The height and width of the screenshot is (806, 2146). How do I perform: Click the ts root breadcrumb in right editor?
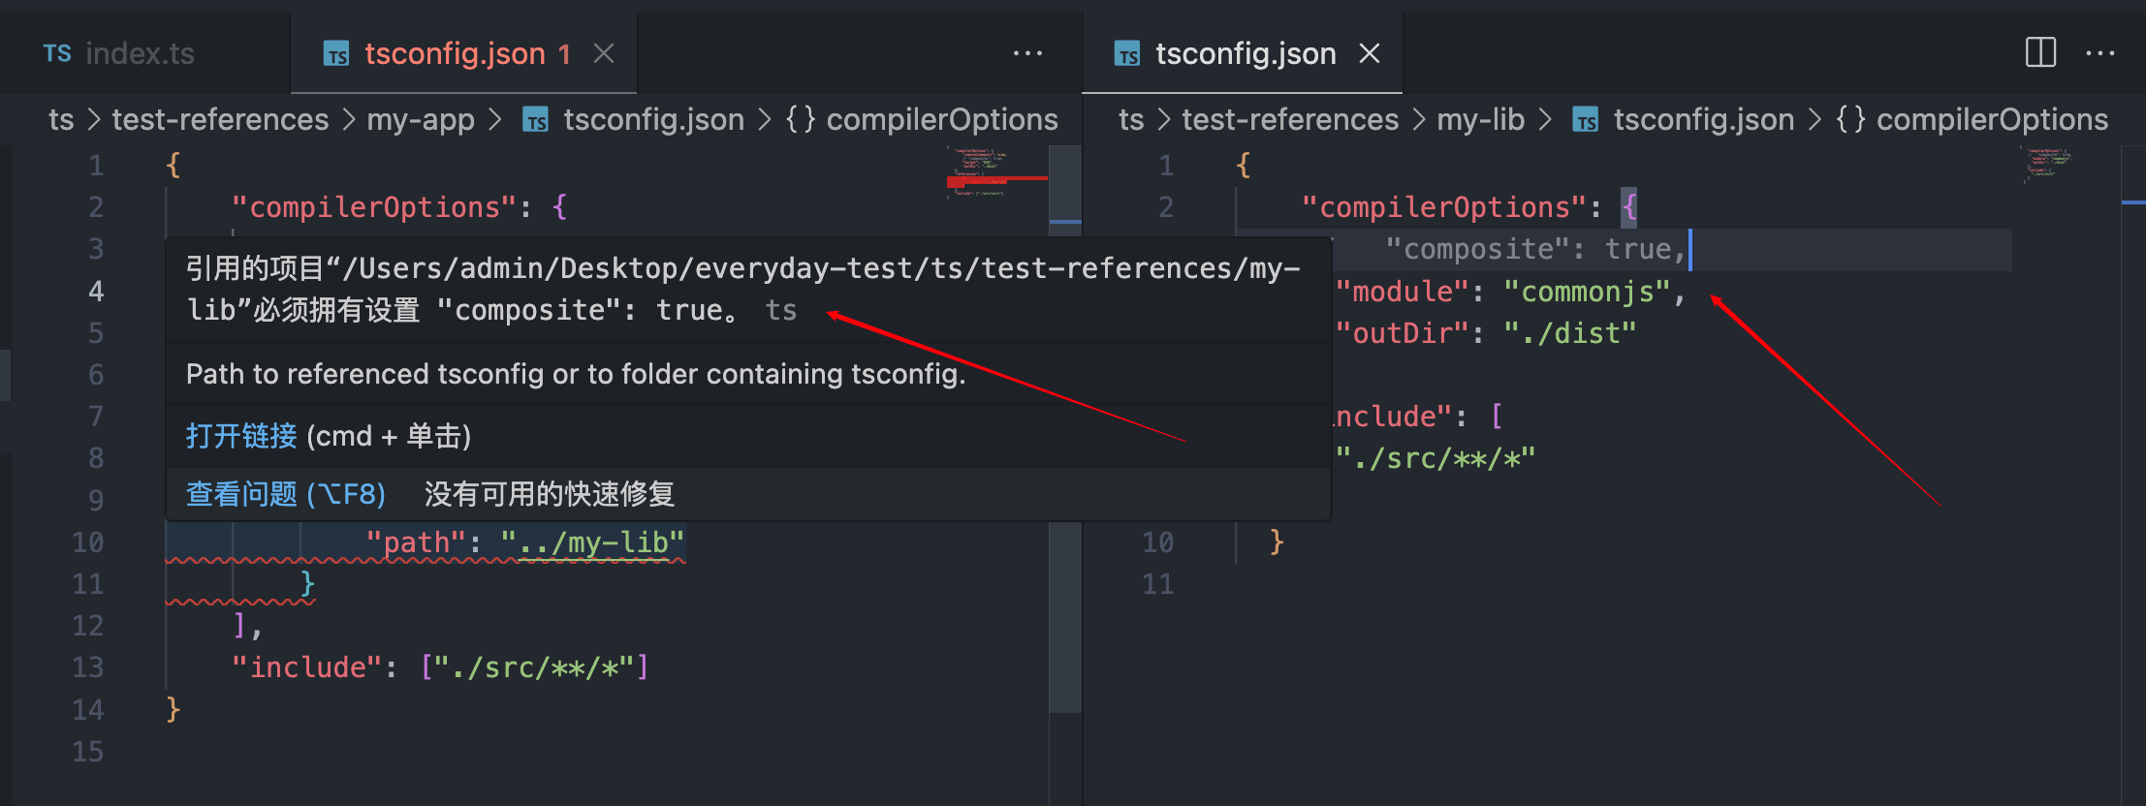[x=1130, y=119]
